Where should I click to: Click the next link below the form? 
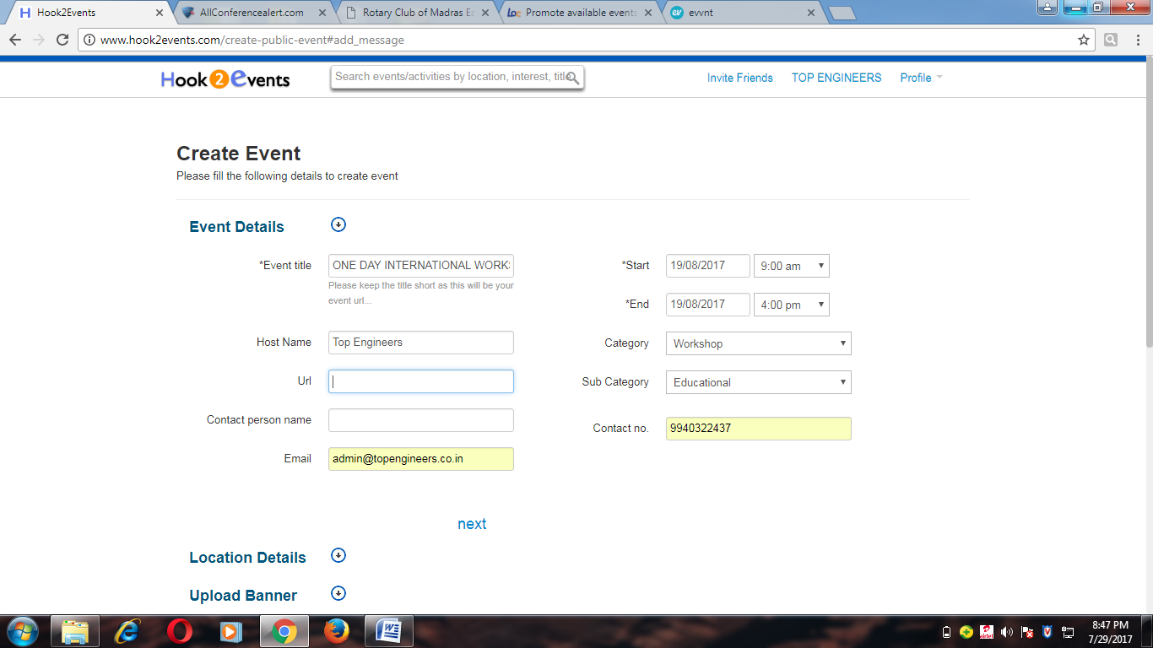472,524
